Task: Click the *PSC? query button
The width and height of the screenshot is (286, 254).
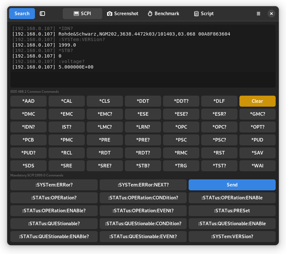Action: point(219,140)
